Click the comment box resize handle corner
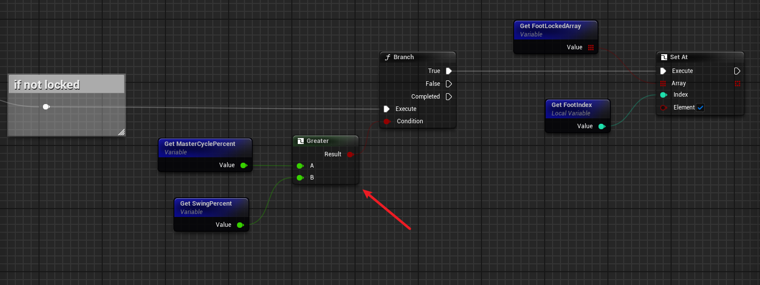This screenshot has height=285, width=760. (x=121, y=132)
